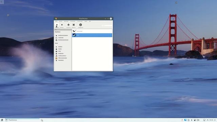The width and height of the screenshot is (217, 122).
Task: Click sidebar uninstall link with X icon
Action: (x=61, y=60)
